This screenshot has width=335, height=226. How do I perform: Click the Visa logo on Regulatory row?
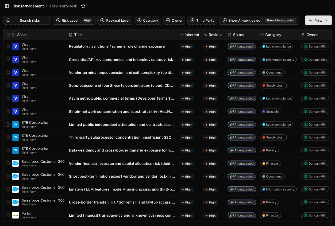(x=15, y=46)
